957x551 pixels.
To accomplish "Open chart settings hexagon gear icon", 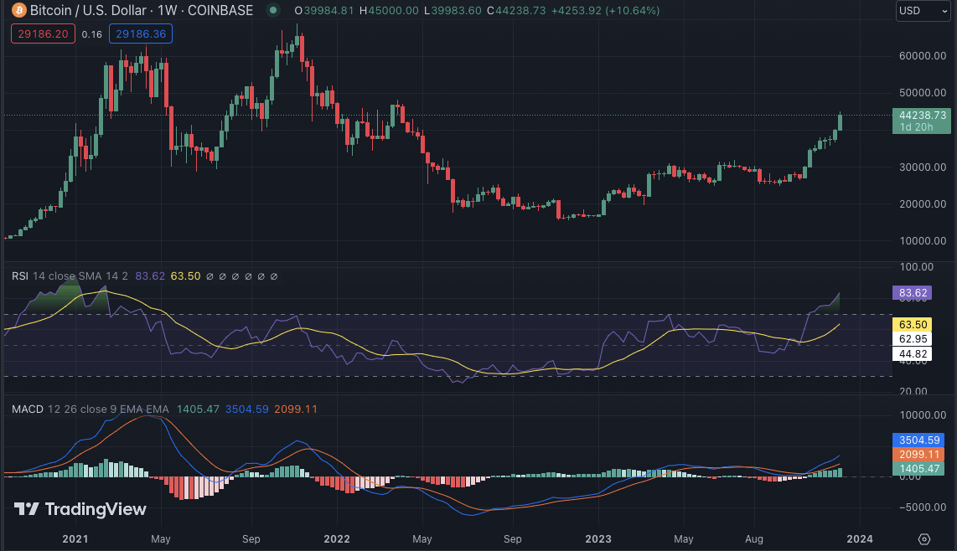I will click(924, 538).
